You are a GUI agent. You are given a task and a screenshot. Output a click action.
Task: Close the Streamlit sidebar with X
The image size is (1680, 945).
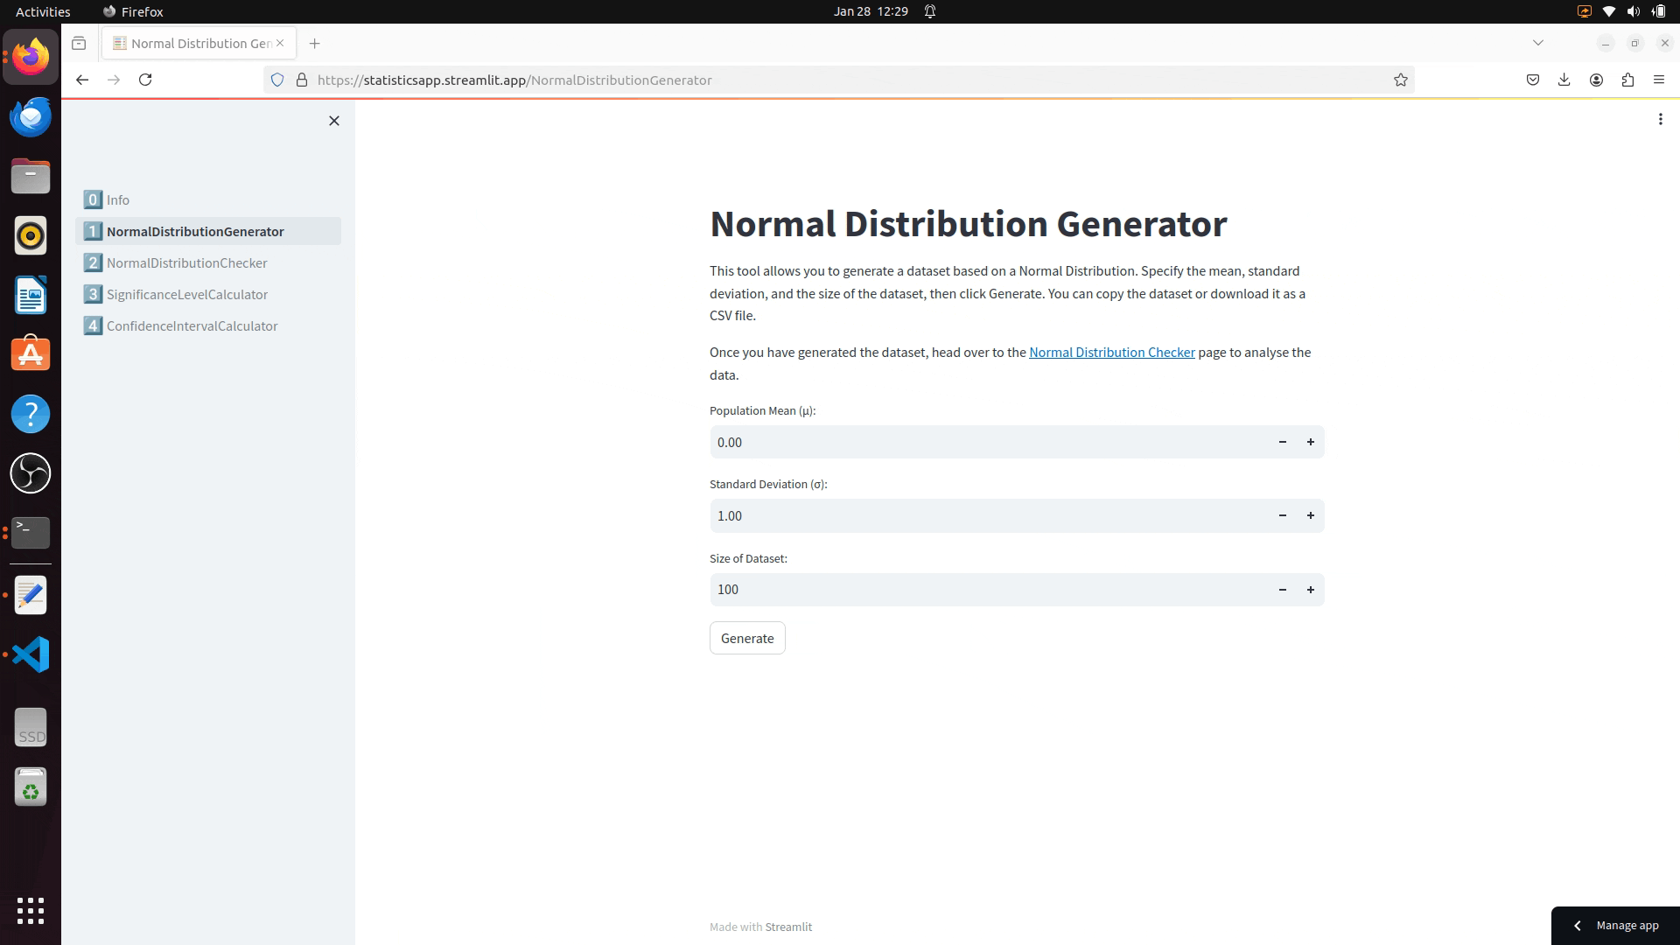point(333,121)
